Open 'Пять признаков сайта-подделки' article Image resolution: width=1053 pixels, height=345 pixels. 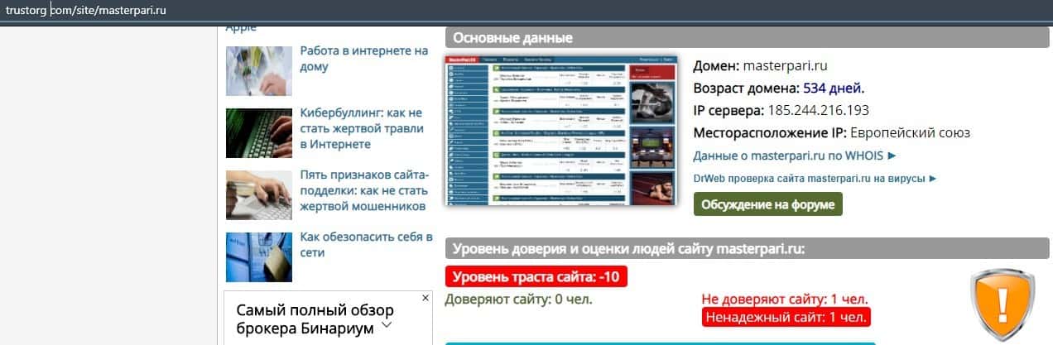364,190
